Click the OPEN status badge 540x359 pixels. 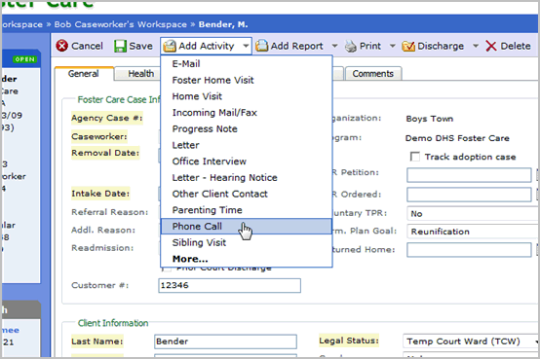pyautogui.click(x=24, y=59)
